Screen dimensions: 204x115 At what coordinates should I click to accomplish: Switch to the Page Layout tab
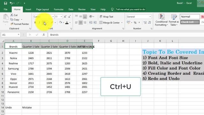(42, 9)
